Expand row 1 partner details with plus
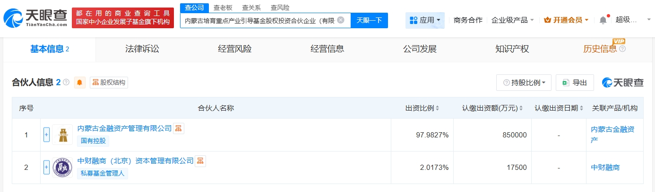The image size is (655, 192). click(x=46, y=135)
